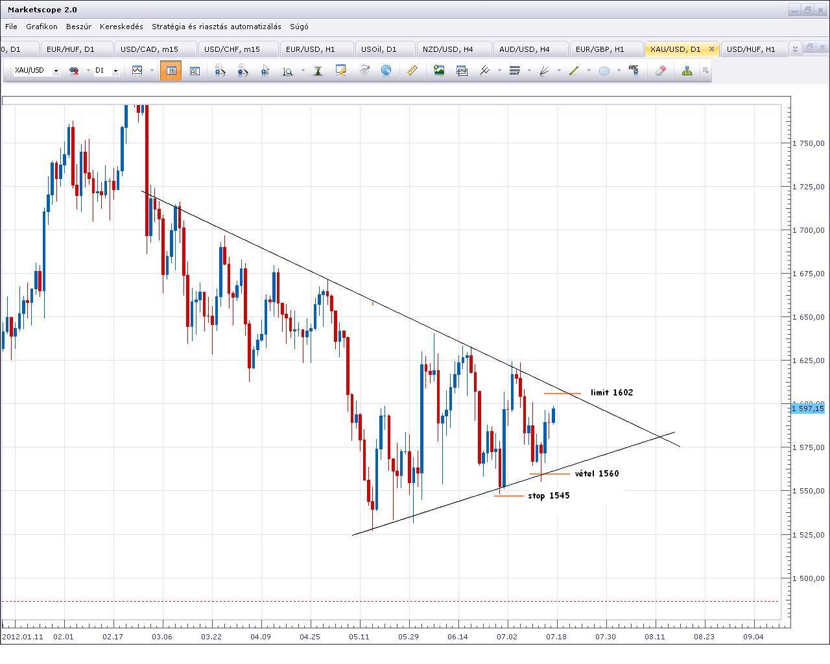Image resolution: width=830 pixels, height=664 pixels.
Task: Select the Andrews pitchfork drawing tool
Action: (x=484, y=70)
